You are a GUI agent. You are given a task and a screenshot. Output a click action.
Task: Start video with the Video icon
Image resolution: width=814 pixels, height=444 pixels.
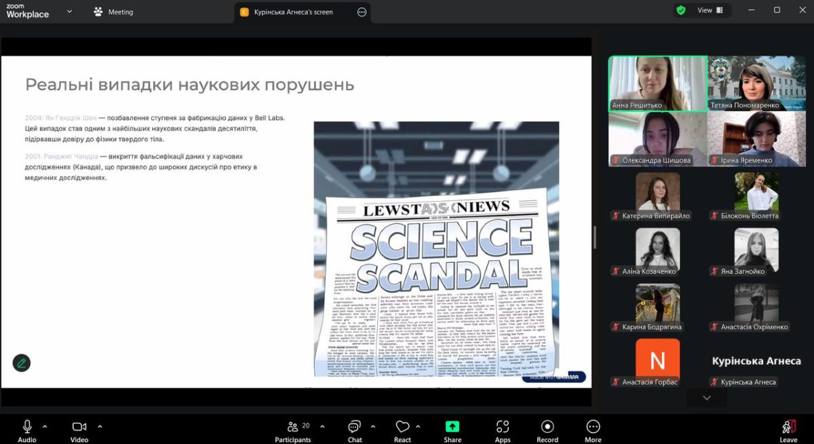point(79,426)
